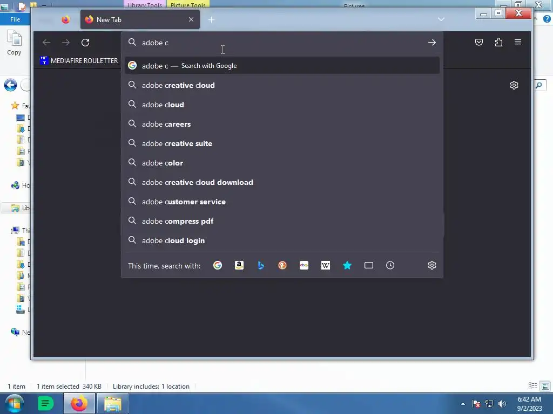Image resolution: width=553 pixels, height=414 pixels.
Task: Choose the 'adobe cloud' suggestion
Action: [x=282, y=105]
